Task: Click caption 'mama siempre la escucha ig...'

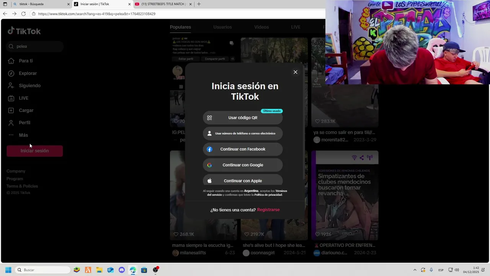Action: [203, 245]
